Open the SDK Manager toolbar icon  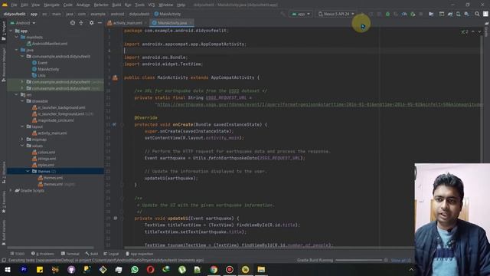[x=466, y=14]
